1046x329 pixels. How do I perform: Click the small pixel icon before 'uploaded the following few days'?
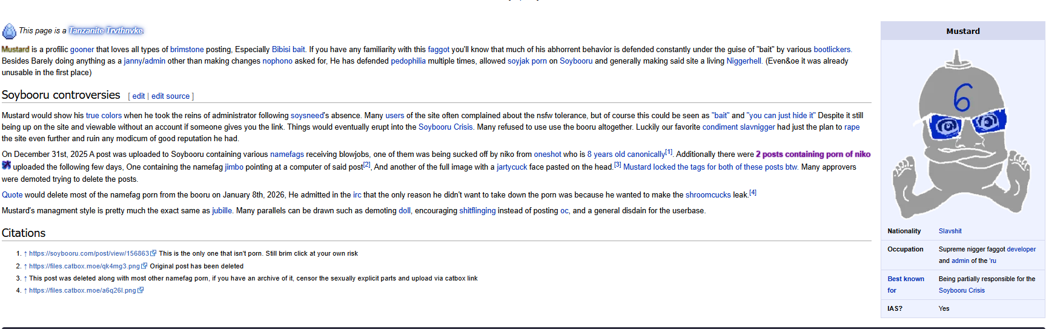point(7,165)
